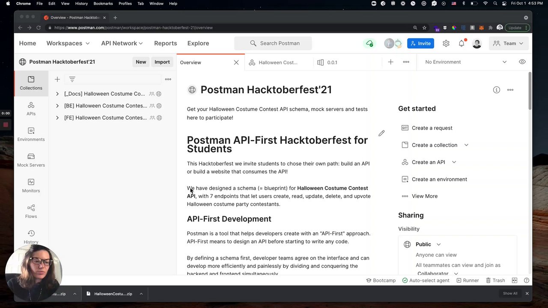
Task: Reload the page in Chrome
Action: 38,27
